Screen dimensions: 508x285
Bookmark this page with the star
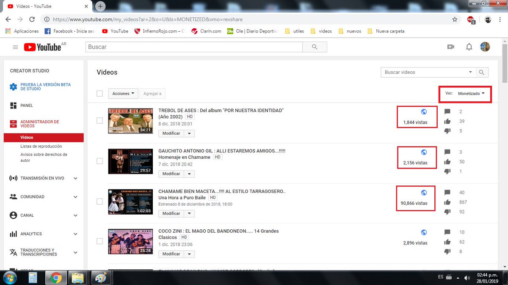(x=455, y=19)
